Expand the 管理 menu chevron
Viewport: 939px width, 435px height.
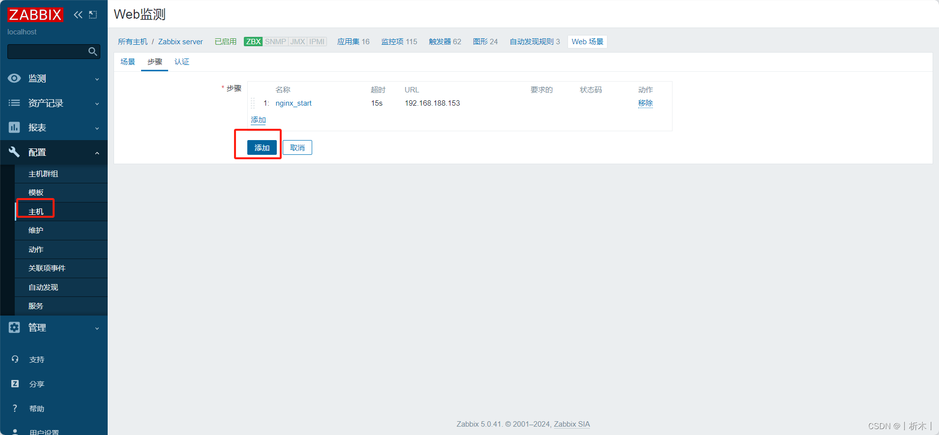point(97,328)
